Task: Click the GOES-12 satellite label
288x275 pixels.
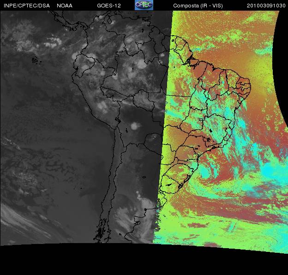Action: 109,6
